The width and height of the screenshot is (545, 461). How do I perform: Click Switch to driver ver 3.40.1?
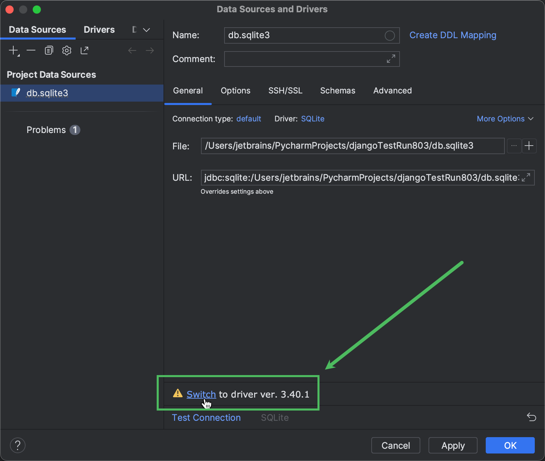point(201,394)
